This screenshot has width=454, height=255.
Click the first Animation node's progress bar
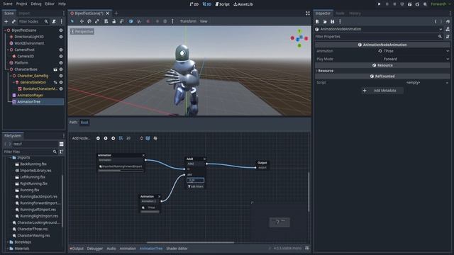(121, 171)
